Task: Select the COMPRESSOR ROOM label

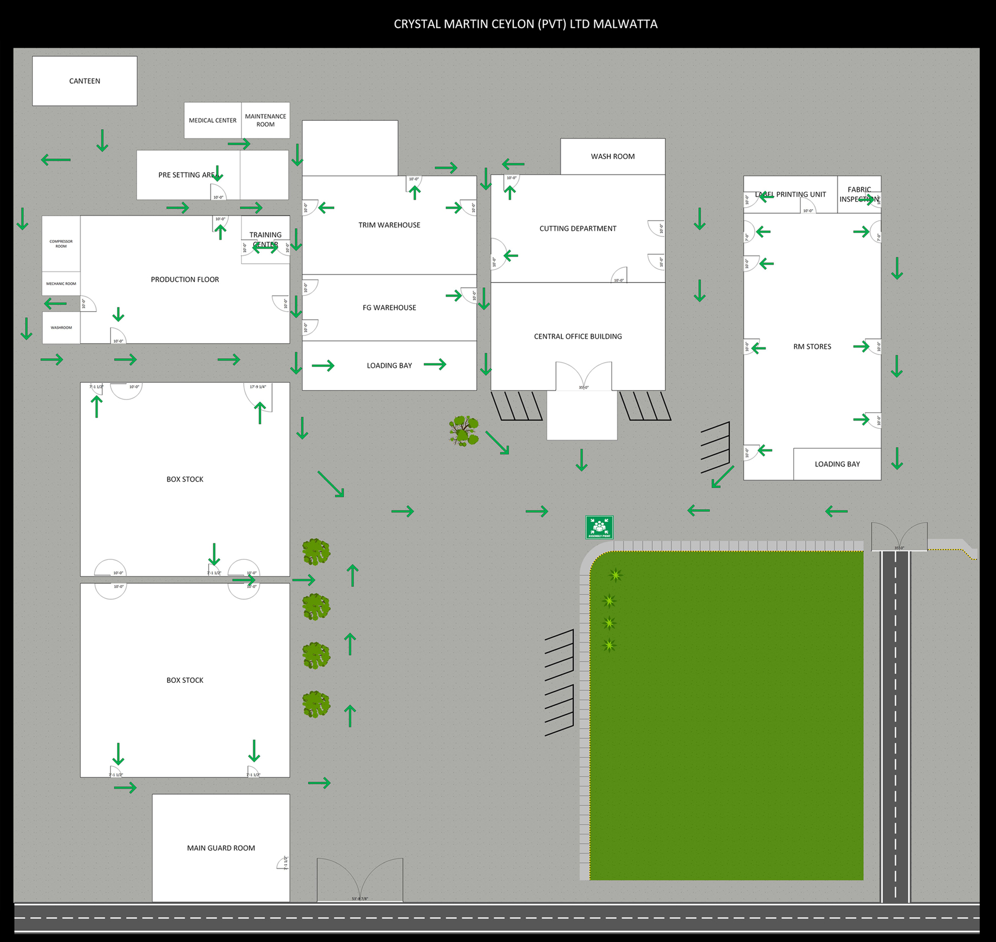Action: pos(61,244)
